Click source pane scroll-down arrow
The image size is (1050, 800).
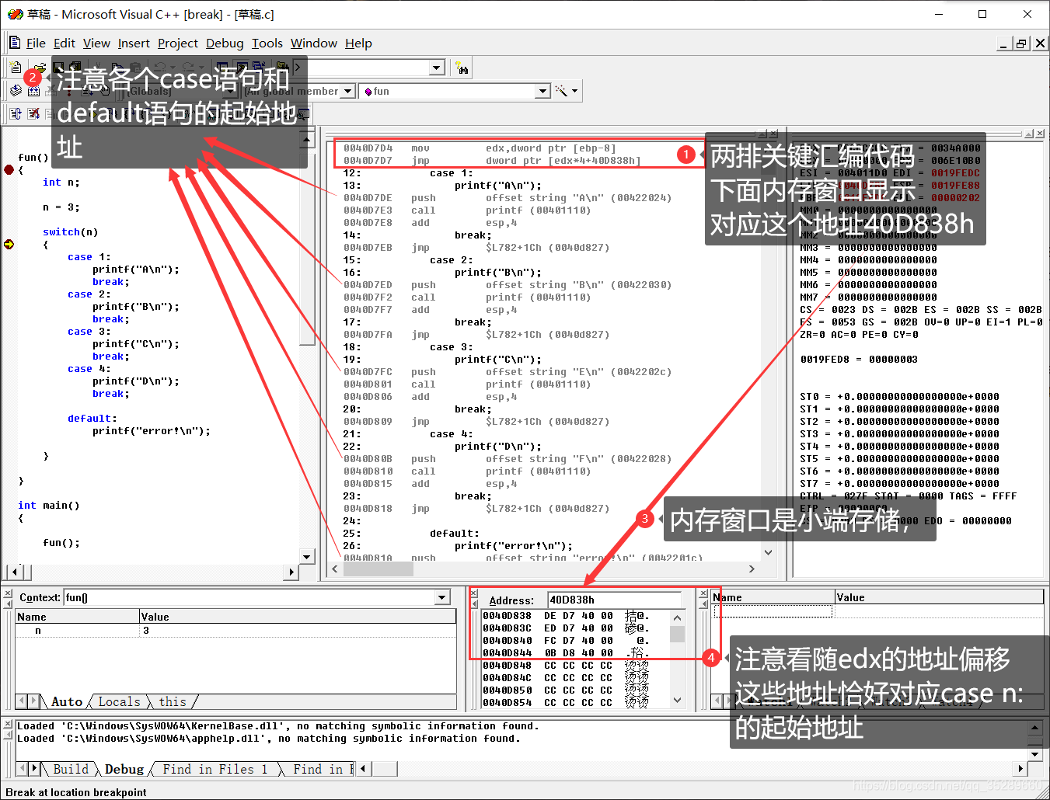click(x=307, y=556)
